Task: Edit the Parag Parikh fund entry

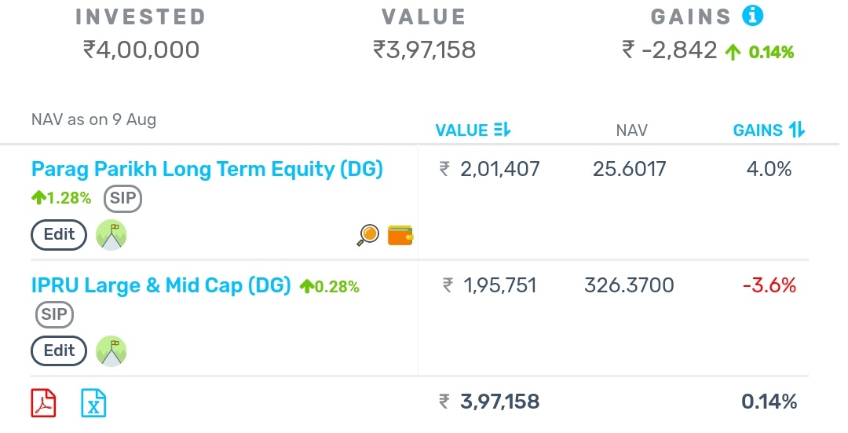Action: pos(59,234)
